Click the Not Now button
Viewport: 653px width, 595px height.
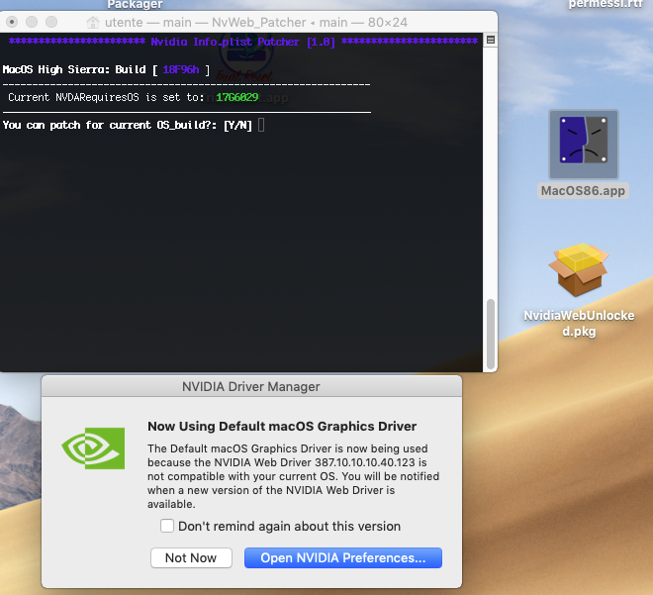[191, 557]
